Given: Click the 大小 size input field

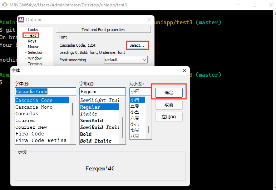Looking at the screenshot, I should [x=141, y=92].
